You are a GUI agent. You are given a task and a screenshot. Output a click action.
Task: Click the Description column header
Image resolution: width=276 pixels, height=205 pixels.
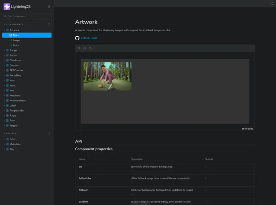(x=137, y=159)
